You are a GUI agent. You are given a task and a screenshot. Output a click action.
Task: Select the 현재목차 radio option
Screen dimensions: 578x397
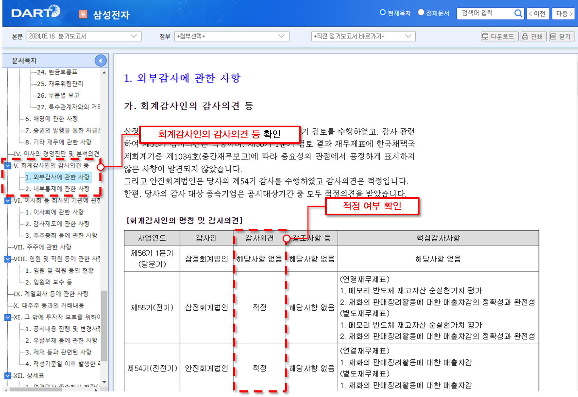pyautogui.click(x=383, y=13)
